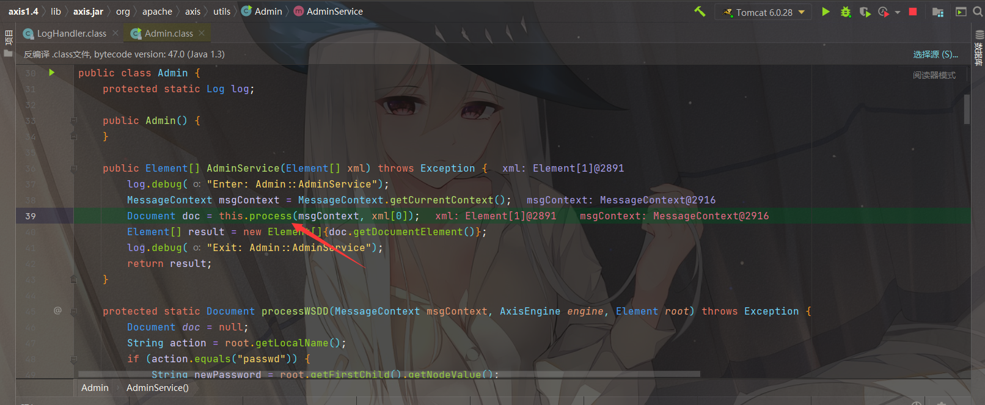Click the axis1.4 breadcrumb
985x405 pixels.
coord(23,12)
